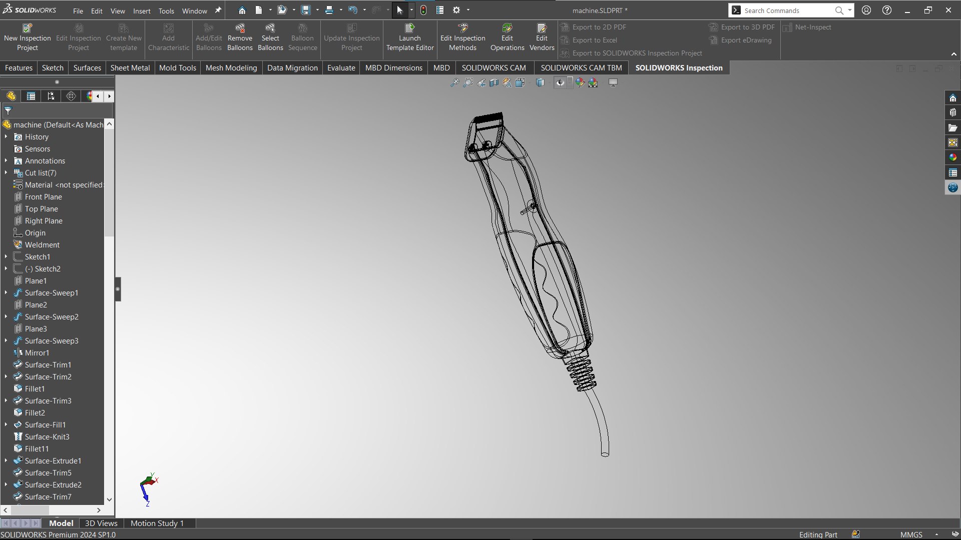Open File Explorer folder icon in task pane

[x=953, y=128]
